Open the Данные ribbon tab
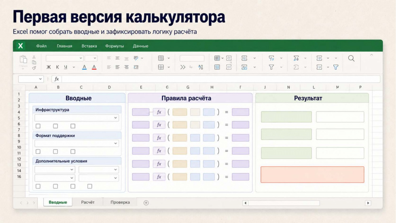This screenshot has width=396, height=223. tap(140, 46)
